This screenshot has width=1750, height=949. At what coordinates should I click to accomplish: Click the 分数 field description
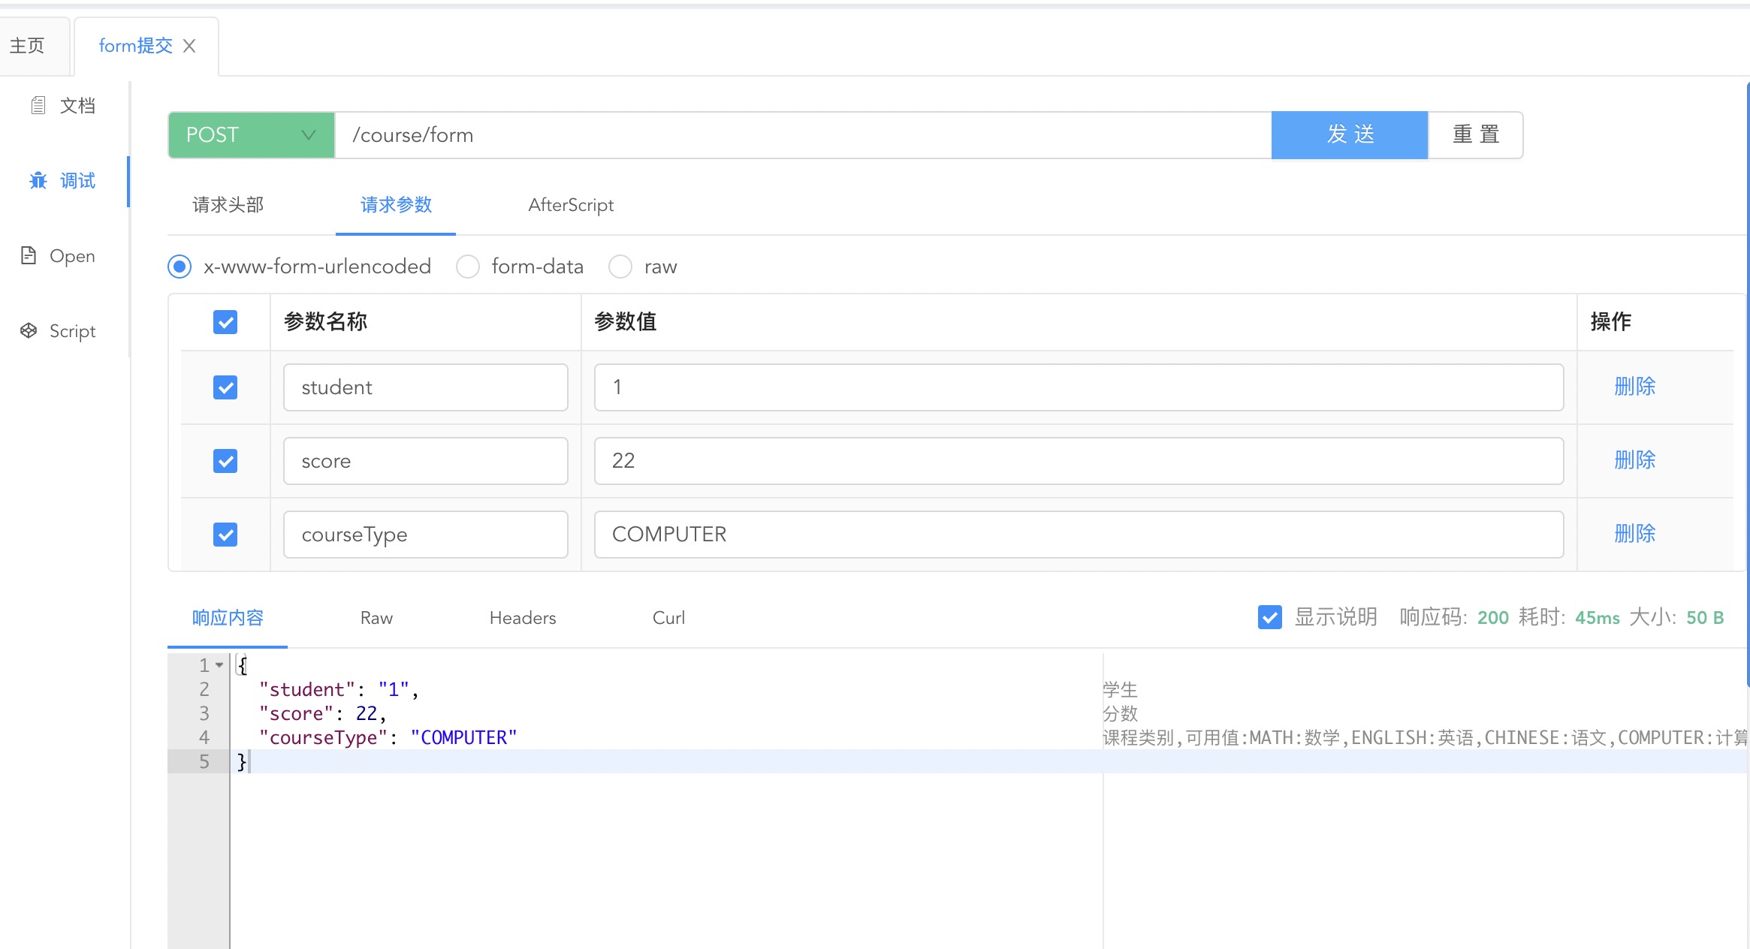(x=1120, y=713)
